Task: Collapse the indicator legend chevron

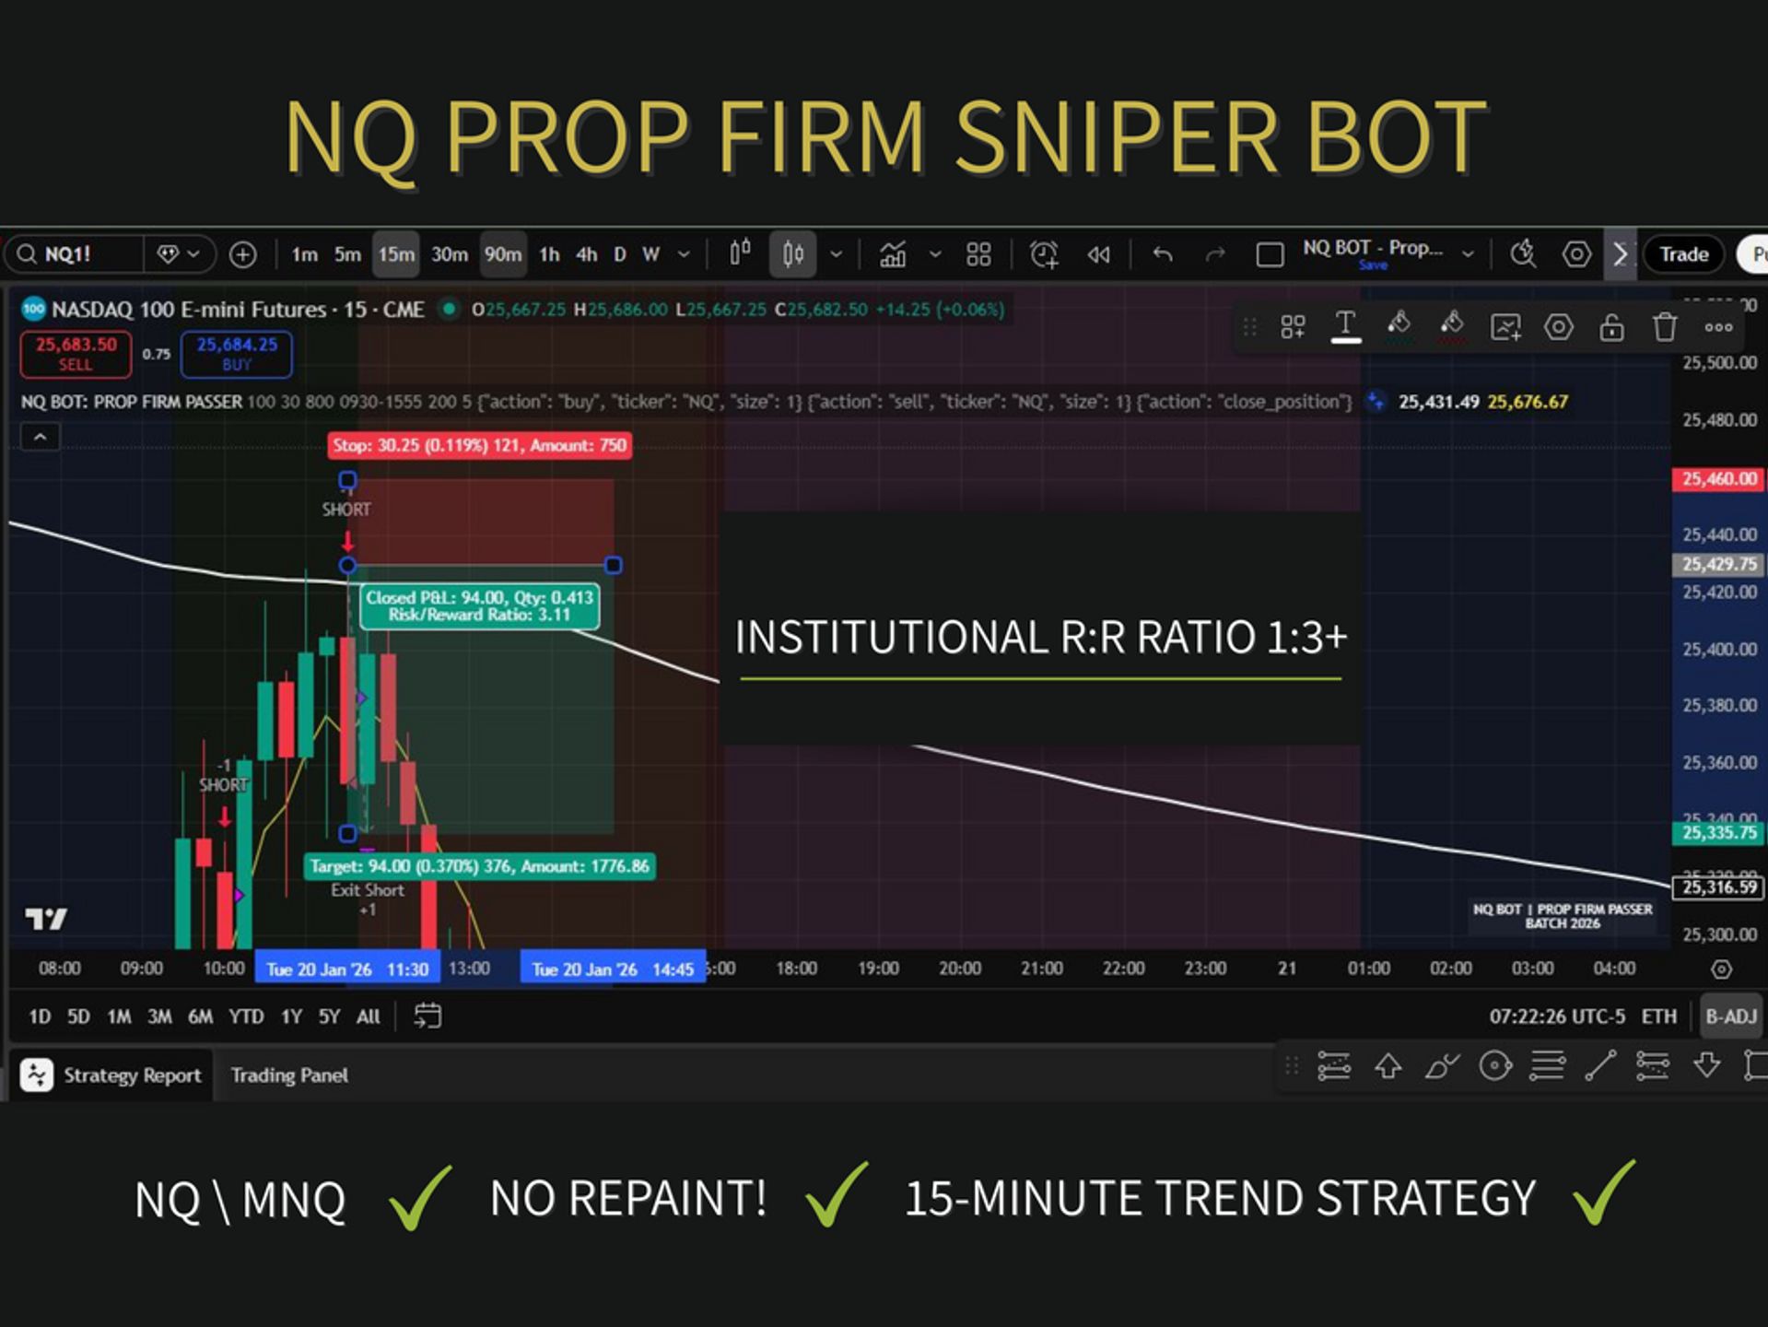Action: click(40, 437)
